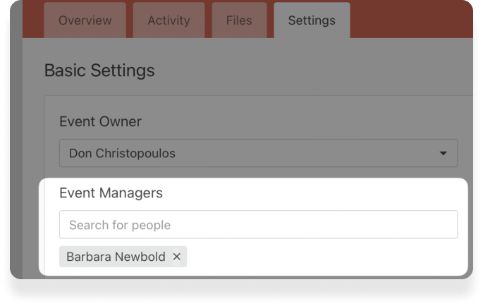Viewport: 483px width, 306px height.
Task: Click the name text on Barbara Newbold tag
Action: pos(116,257)
